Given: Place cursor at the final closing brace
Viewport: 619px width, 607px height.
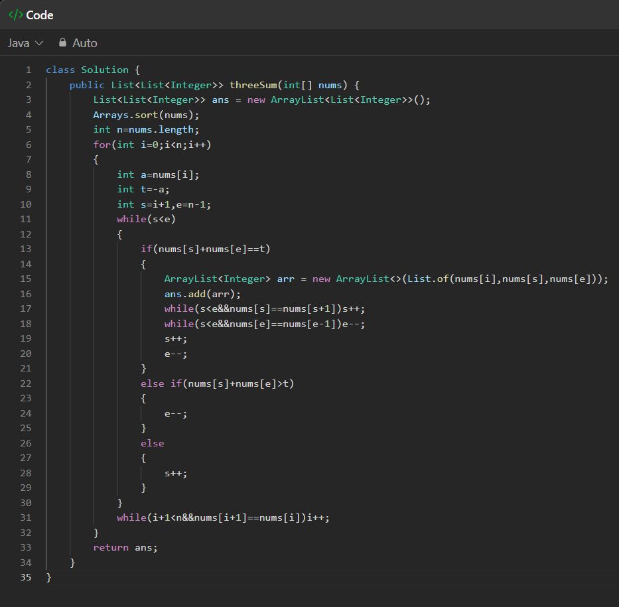Looking at the screenshot, I should 48,577.
